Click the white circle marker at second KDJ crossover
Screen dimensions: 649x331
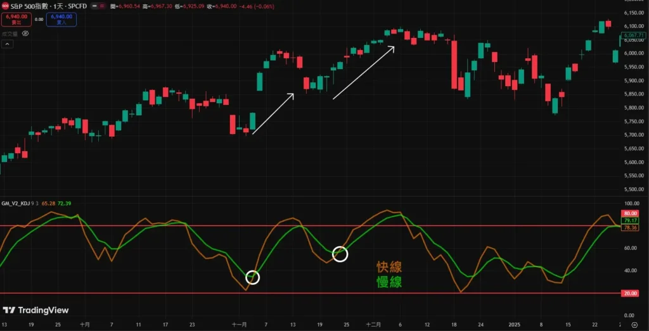[x=340, y=254]
